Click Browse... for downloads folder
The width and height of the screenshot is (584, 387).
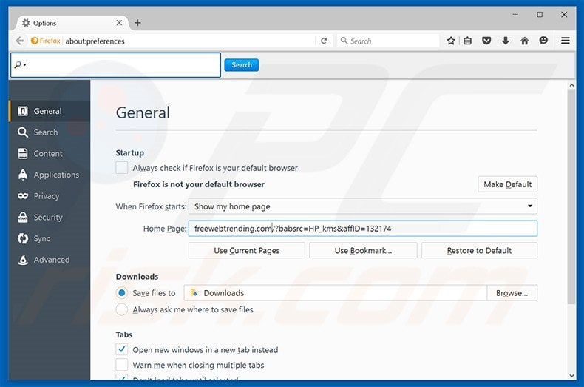tap(512, 293)
